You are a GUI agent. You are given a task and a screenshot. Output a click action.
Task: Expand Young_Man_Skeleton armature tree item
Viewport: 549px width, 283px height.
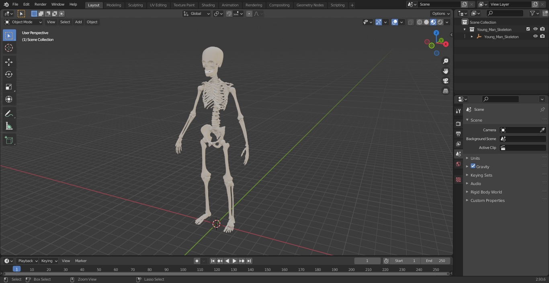(472, 37)
